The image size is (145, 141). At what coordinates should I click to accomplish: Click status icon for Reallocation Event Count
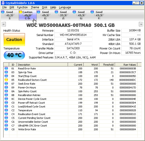[6, 114]
